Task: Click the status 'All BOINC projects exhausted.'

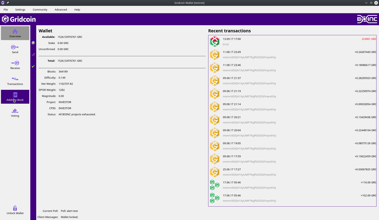Action: pyautogui.click(x=77, y=114)
